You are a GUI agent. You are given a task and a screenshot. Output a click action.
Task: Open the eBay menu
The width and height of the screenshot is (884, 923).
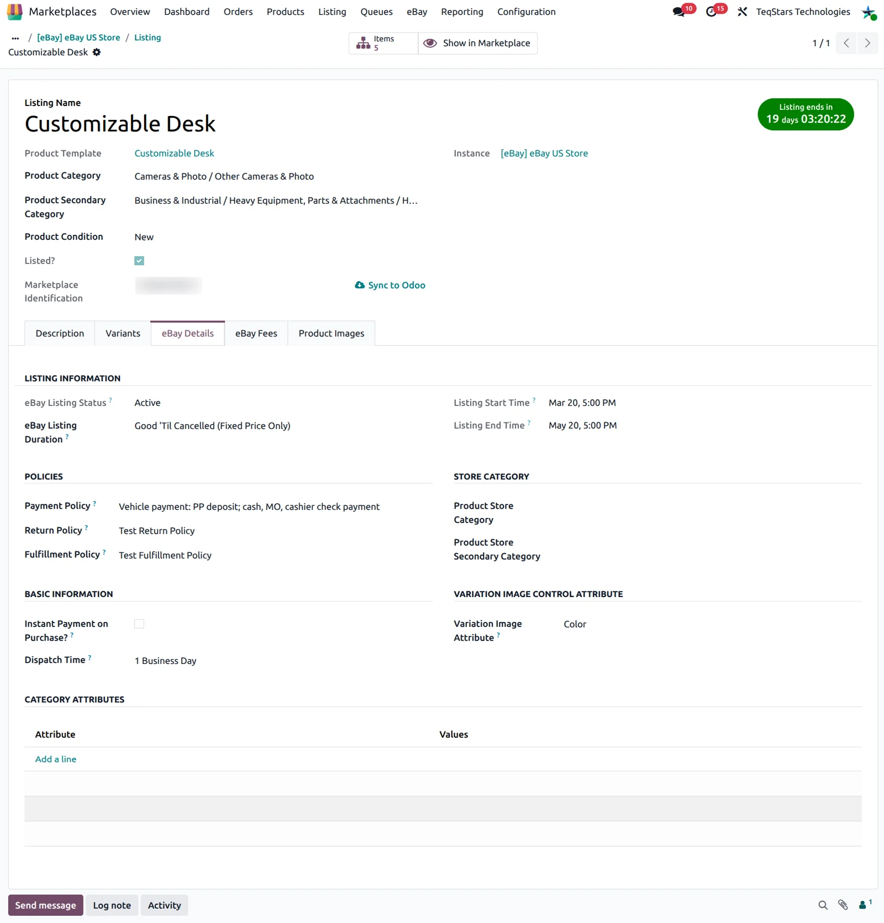[417, 12]
